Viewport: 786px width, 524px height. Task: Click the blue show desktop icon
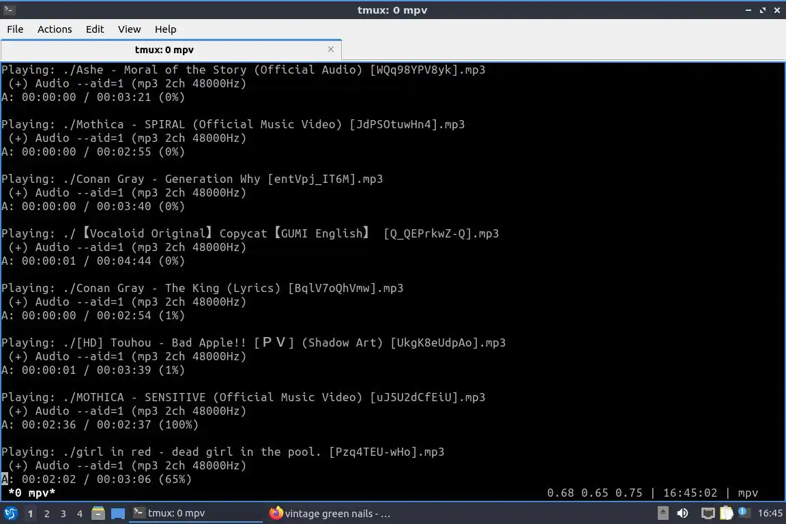coord(118,514)
